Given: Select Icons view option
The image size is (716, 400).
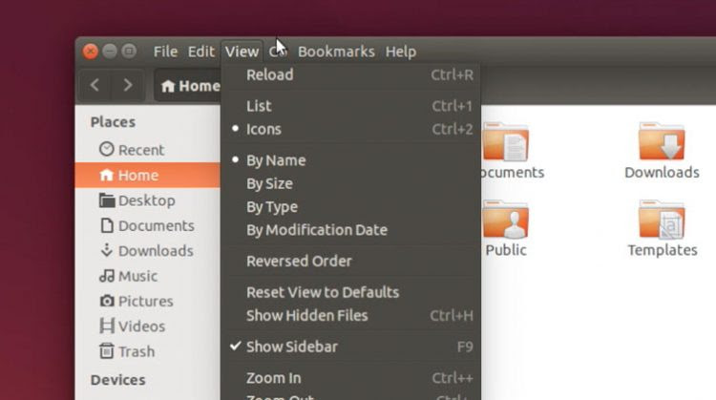Looking at the screenshot, I should [x=350, y=129].
